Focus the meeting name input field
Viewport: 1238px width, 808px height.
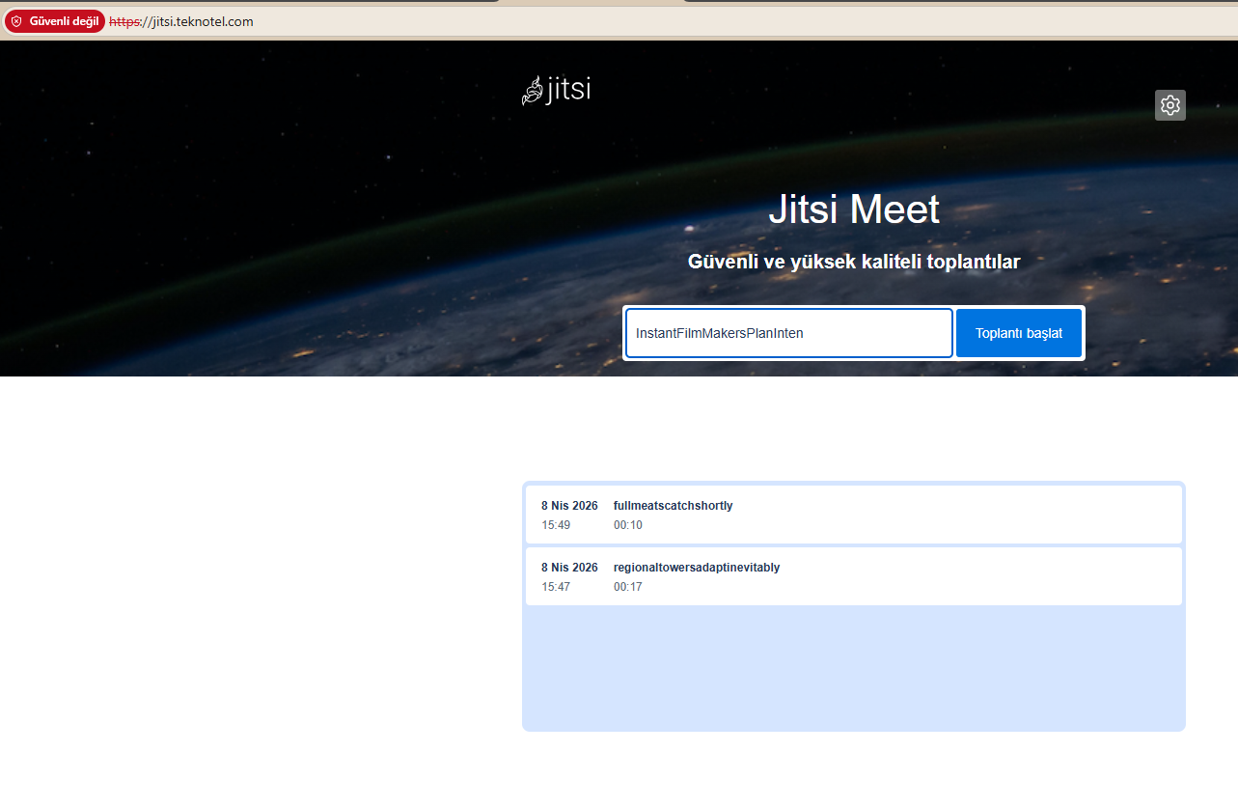(x=788, y=333)
